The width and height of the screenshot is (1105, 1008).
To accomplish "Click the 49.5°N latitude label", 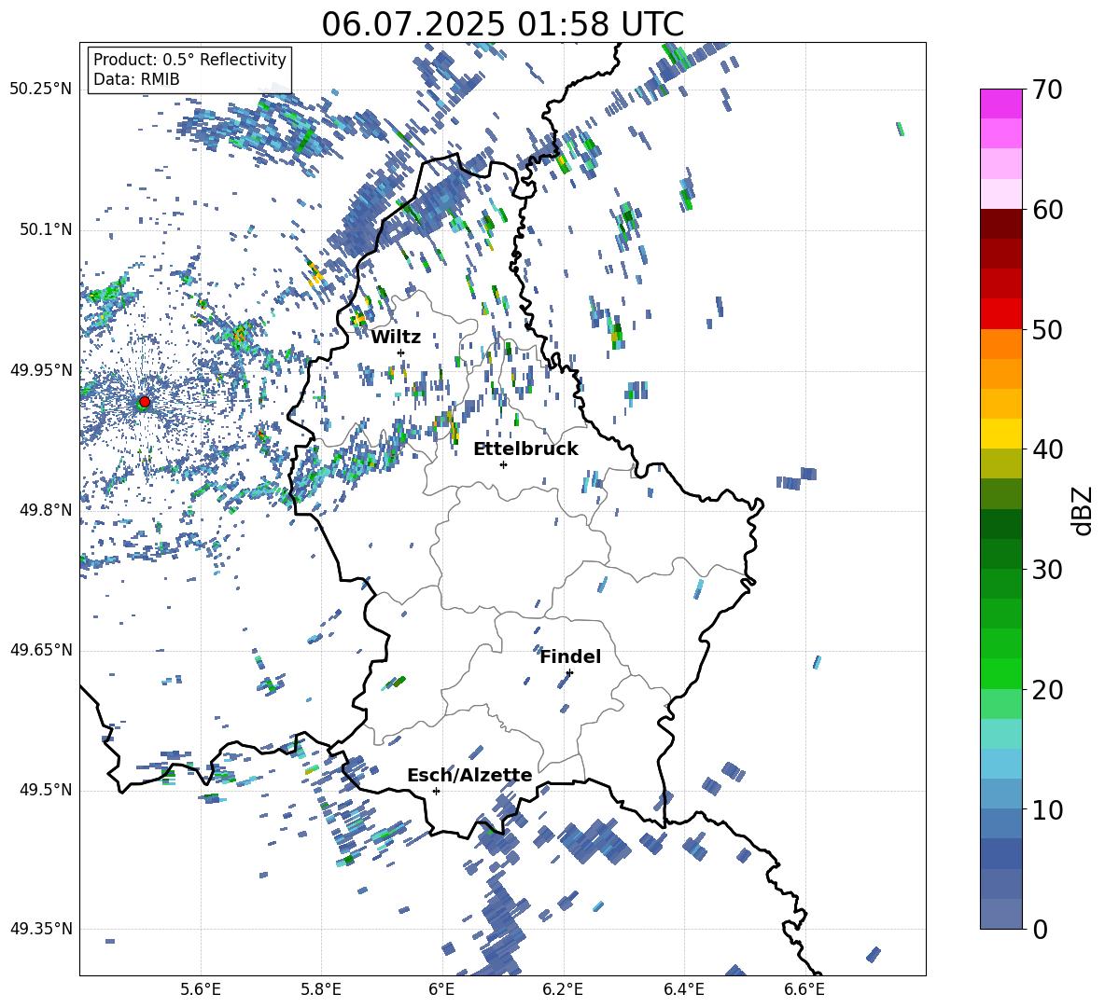I will point(46,790).
